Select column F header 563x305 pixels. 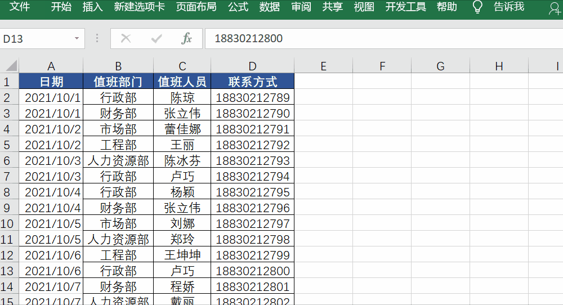(x=382, y=66)
